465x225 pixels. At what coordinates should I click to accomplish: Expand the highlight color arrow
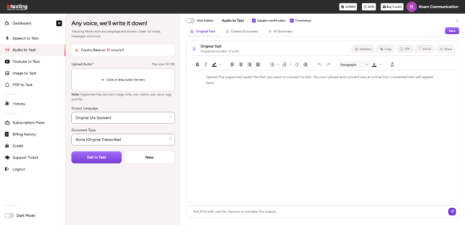tap(220, 65)
